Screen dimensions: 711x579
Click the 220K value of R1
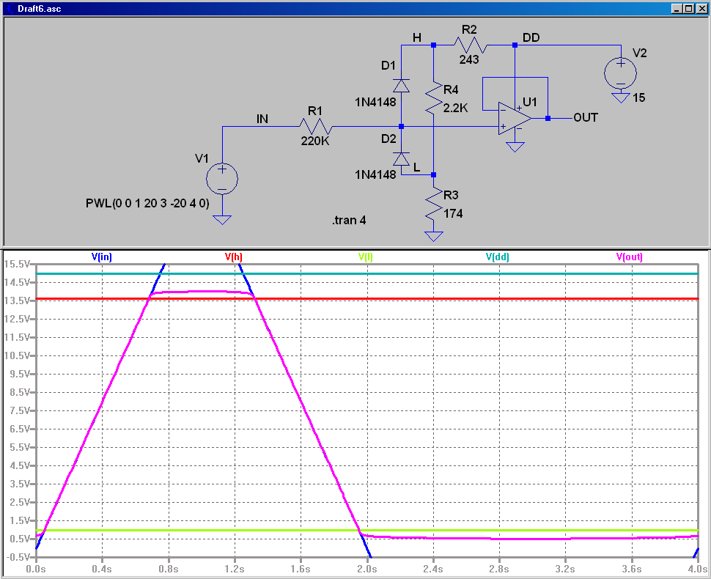point(315,141)
